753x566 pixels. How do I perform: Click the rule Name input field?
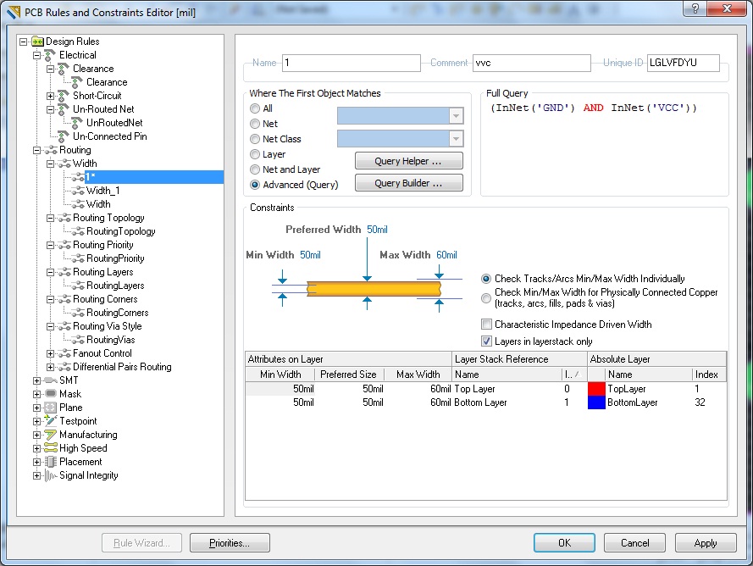click(352, 63)
